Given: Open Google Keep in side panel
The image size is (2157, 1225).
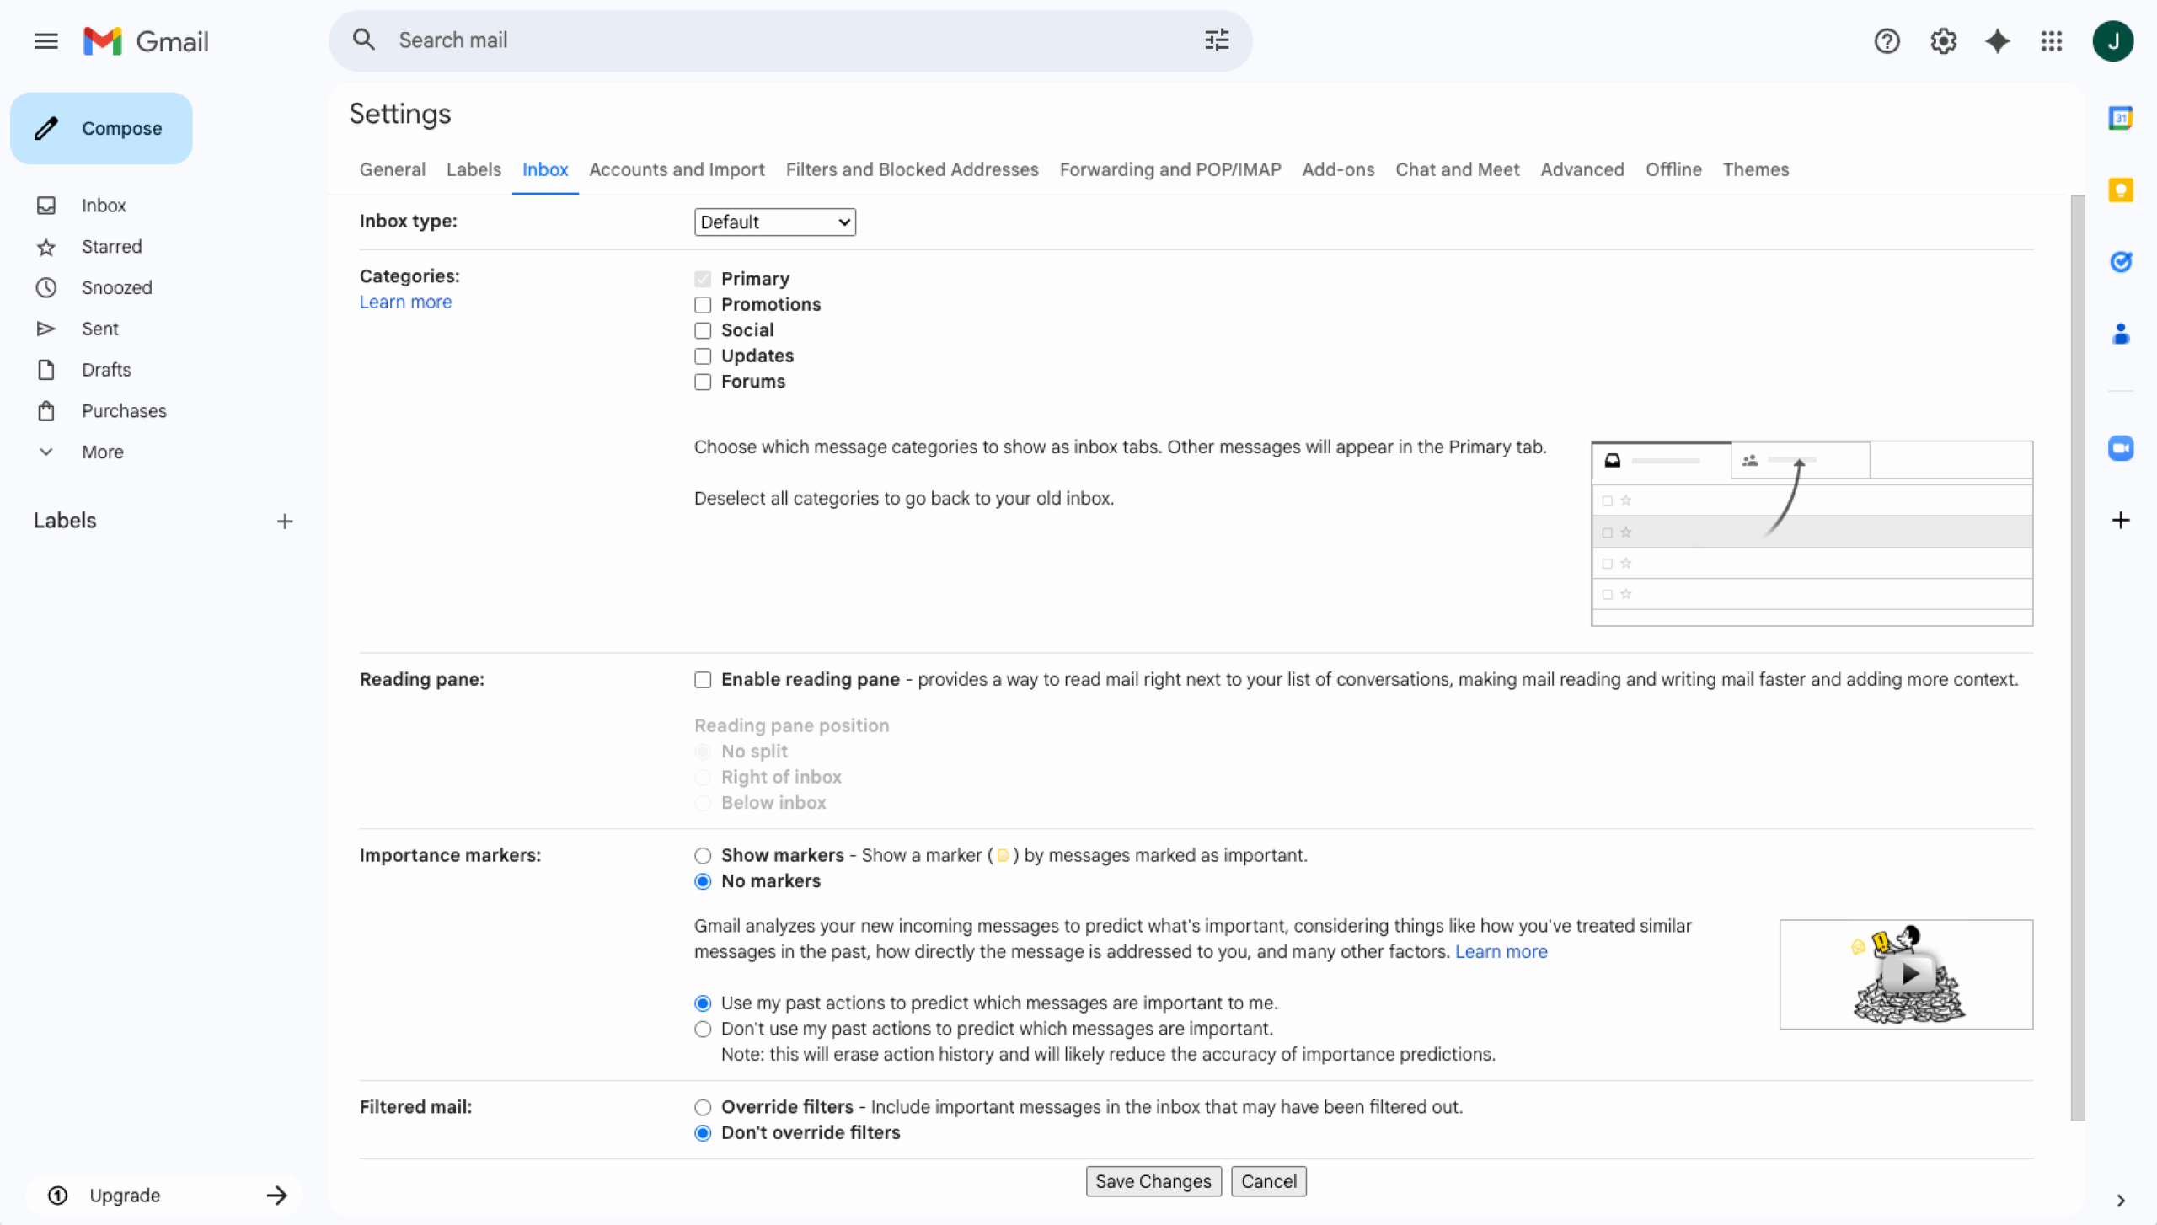Looking at the screenshot, I should tap(2120, 190).
